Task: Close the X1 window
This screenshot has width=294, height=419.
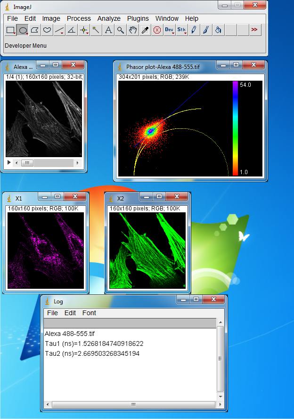Action: (x=75, y=196)
